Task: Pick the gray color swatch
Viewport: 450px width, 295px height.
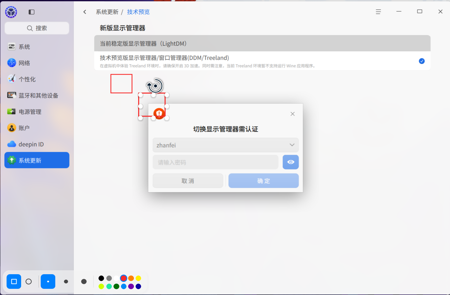Action: click(x=109, y=278)
